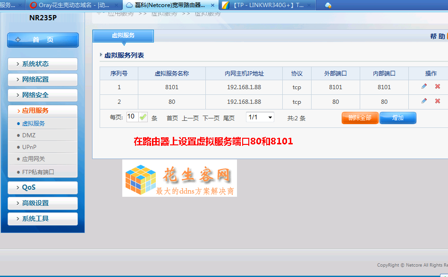Expand the QoS sidebar section
Viewport: 448px width, 277px height.
click(42, 187)
